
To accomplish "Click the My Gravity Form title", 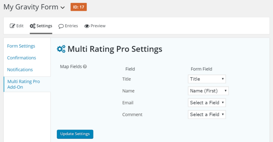I will pos(31,7).
